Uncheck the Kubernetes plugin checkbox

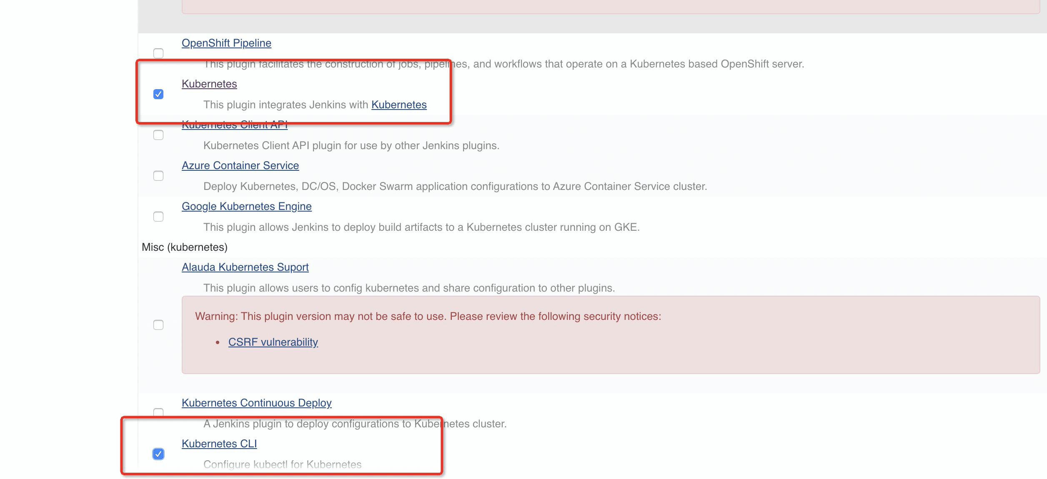coord(158,94)
